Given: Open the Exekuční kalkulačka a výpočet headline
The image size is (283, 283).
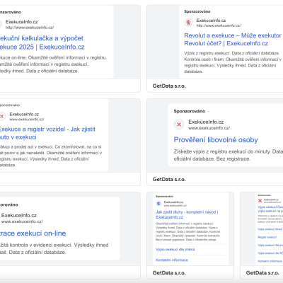Looking at the screenshot, I should coord(42,42).
